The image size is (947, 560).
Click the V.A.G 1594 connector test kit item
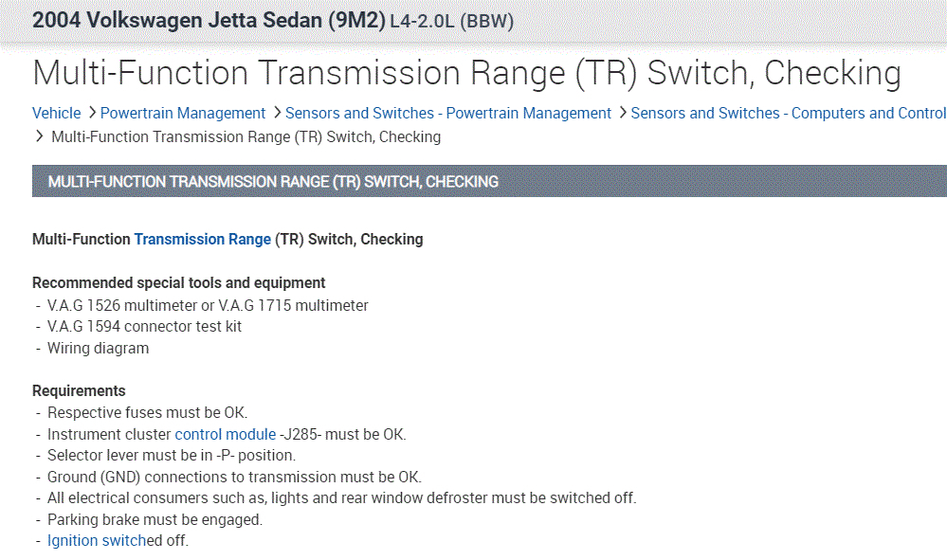[x=144, y=327]
